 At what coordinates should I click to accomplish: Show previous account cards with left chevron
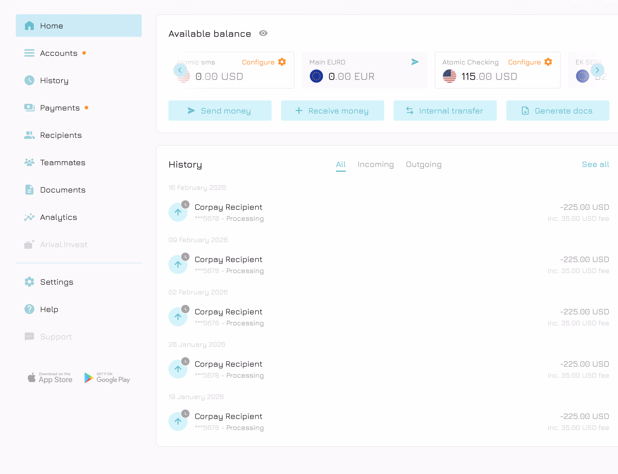click(180, 70)
